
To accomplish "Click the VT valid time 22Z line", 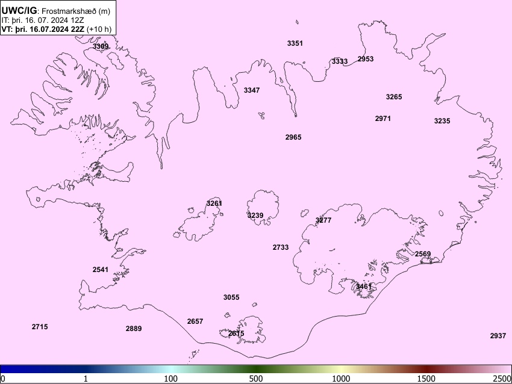I will tap(57, 29).
